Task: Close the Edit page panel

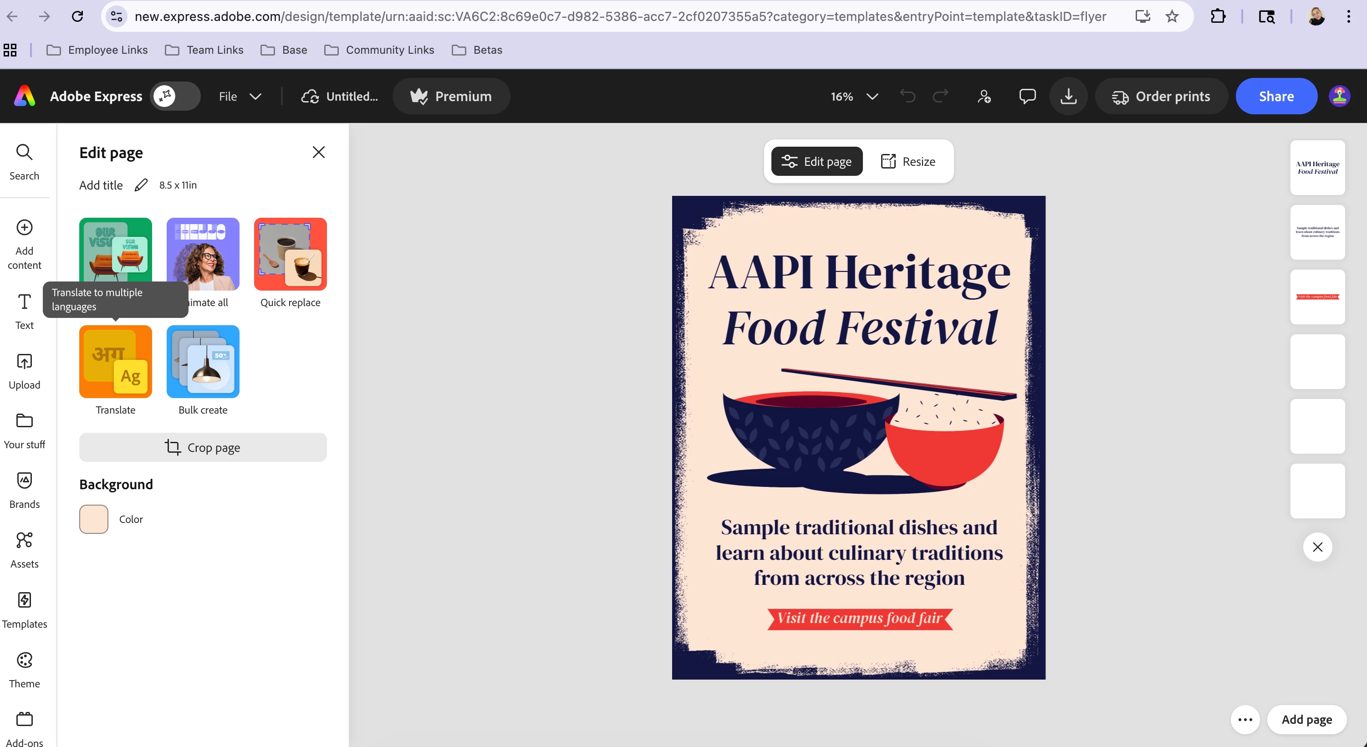Action: coord(318,153)
